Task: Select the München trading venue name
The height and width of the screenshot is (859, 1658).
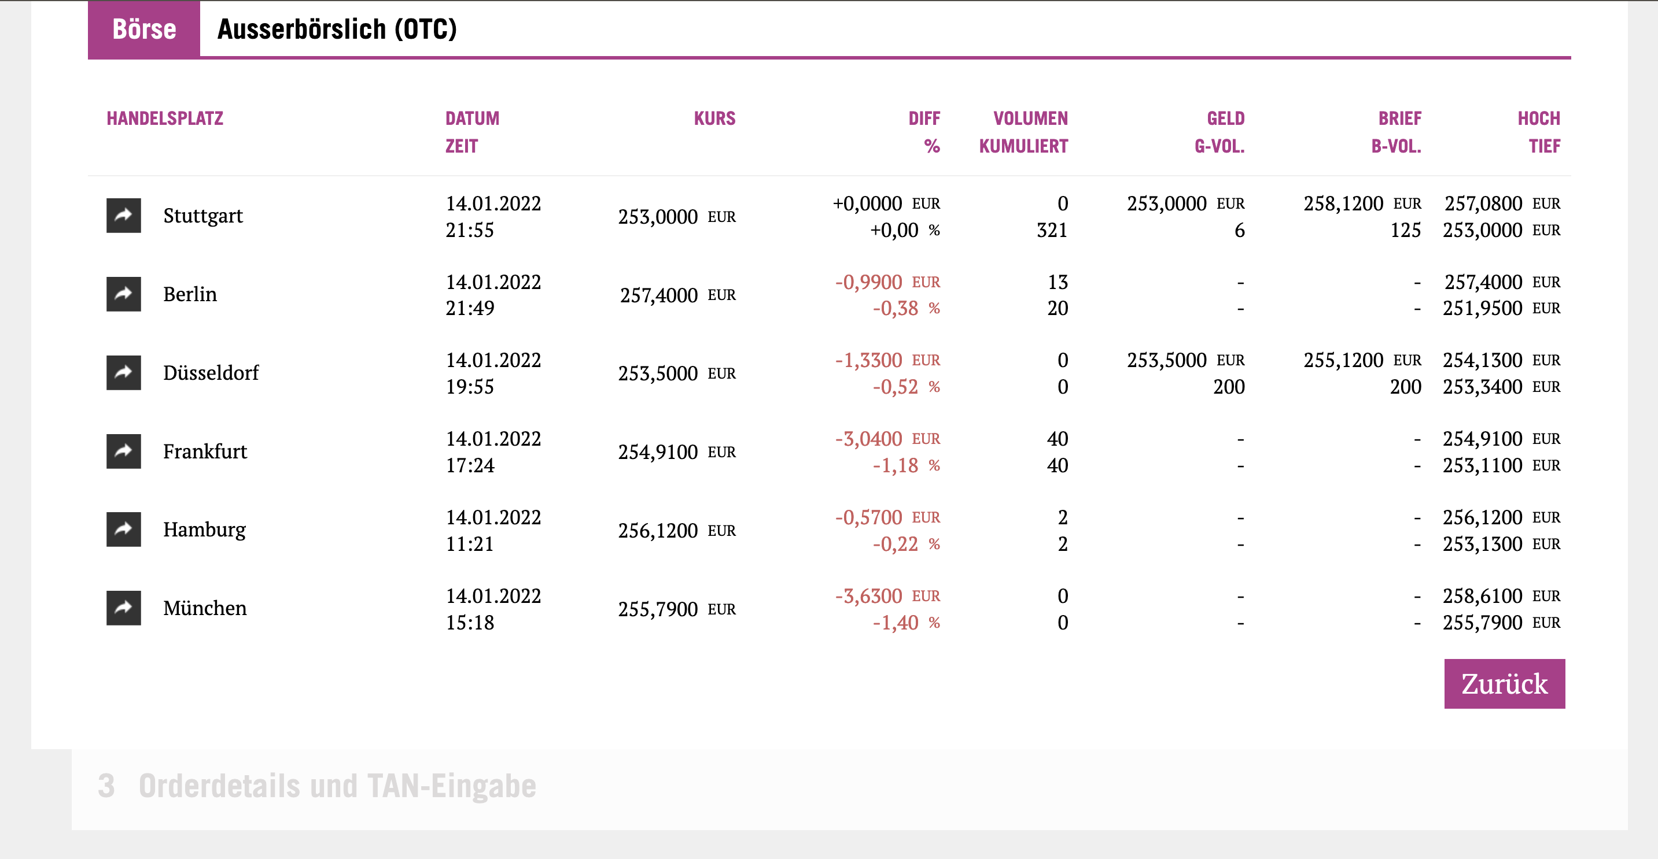Action: (x=205, y=608)
